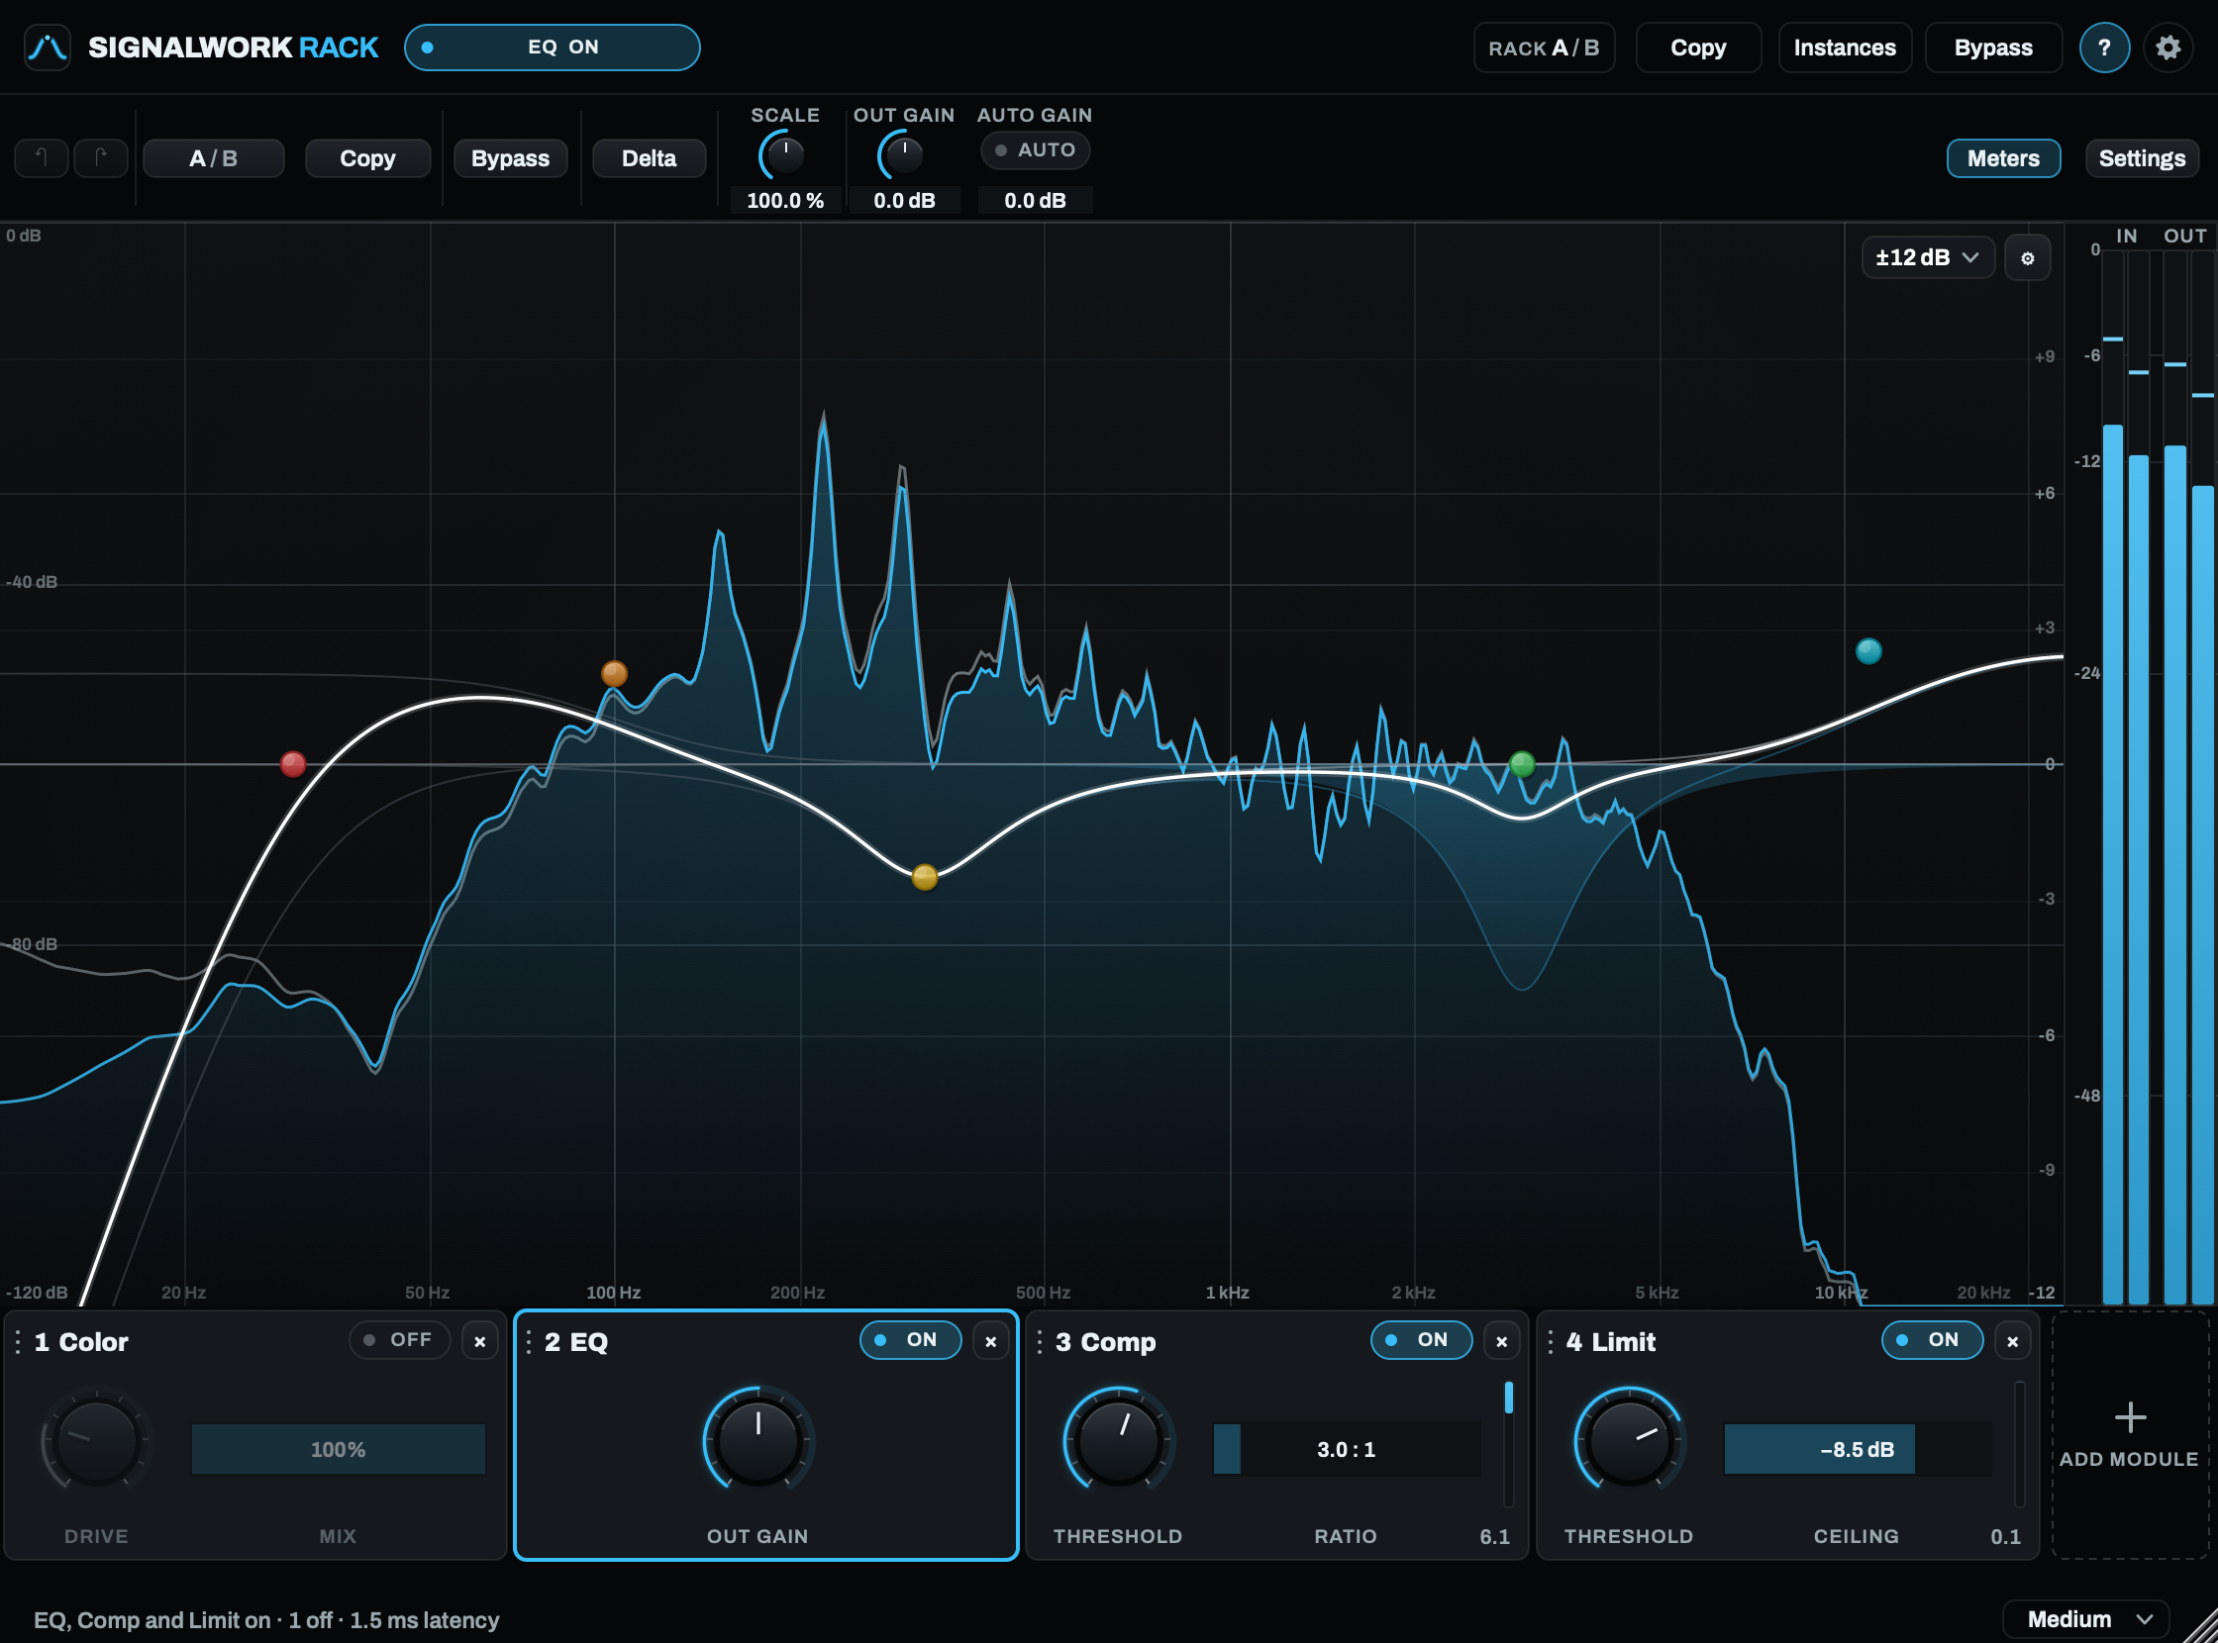Click the undo arrow icon

[41, 158]
